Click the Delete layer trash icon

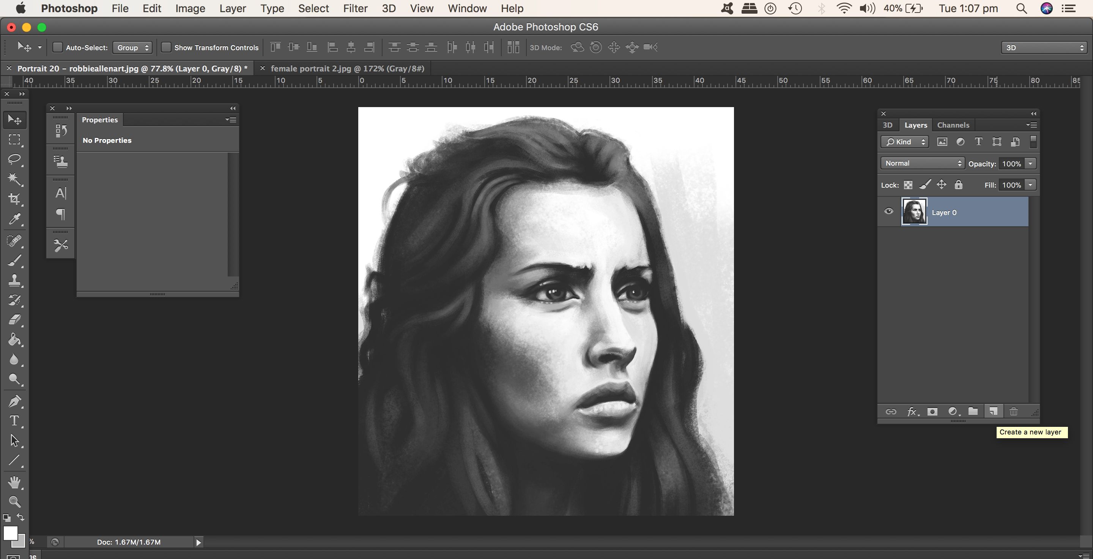pos(1014,411)
